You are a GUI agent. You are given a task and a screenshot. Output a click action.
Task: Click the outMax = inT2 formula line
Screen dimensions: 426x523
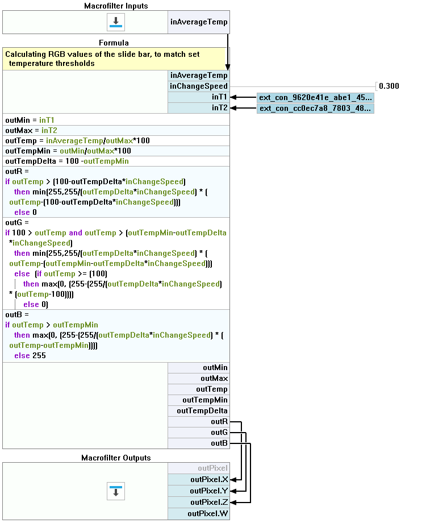(85, 130)
